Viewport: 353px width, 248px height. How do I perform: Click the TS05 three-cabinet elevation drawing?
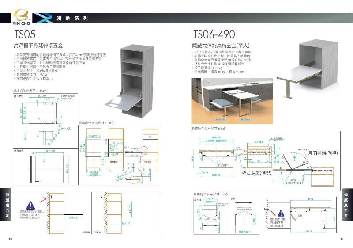pos(120,154)
